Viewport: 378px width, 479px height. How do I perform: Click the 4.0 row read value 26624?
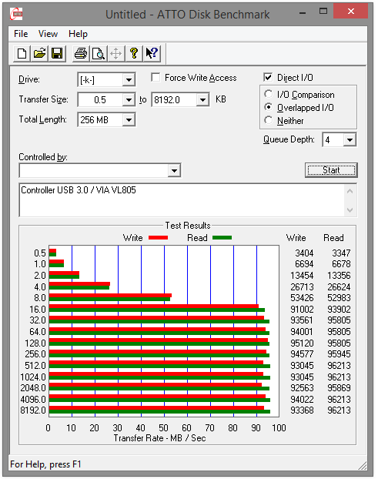point(339,286)
